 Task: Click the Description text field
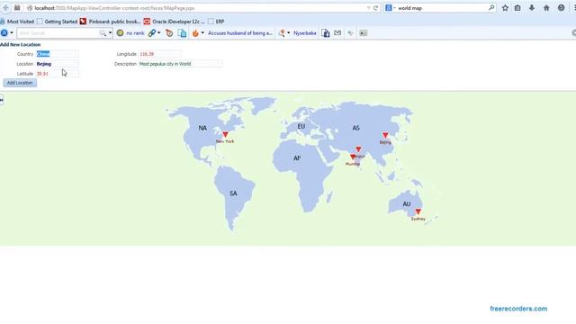181,64
